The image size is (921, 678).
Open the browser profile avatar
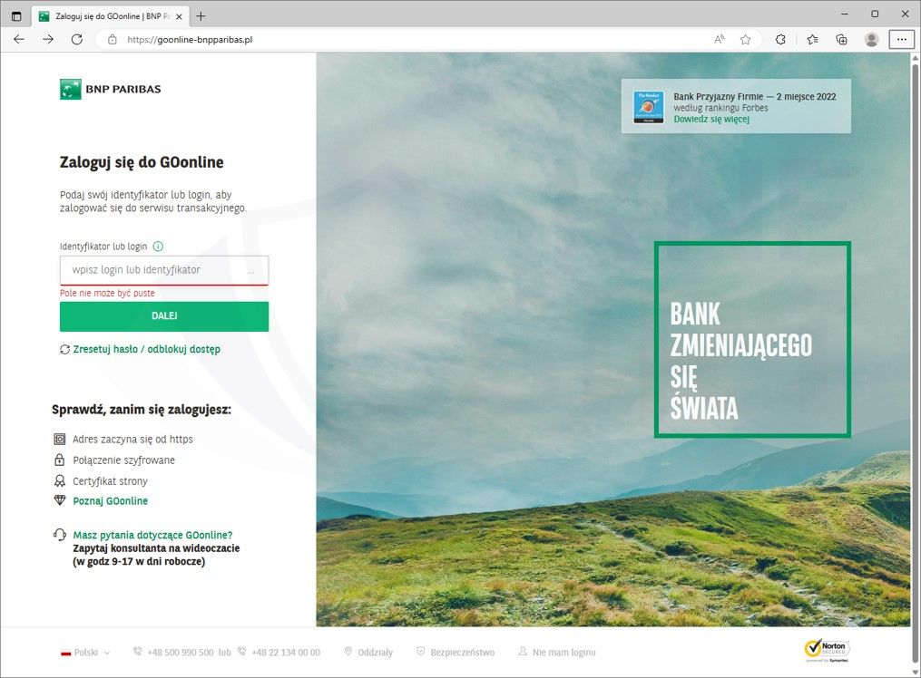(x=871, y=39)
